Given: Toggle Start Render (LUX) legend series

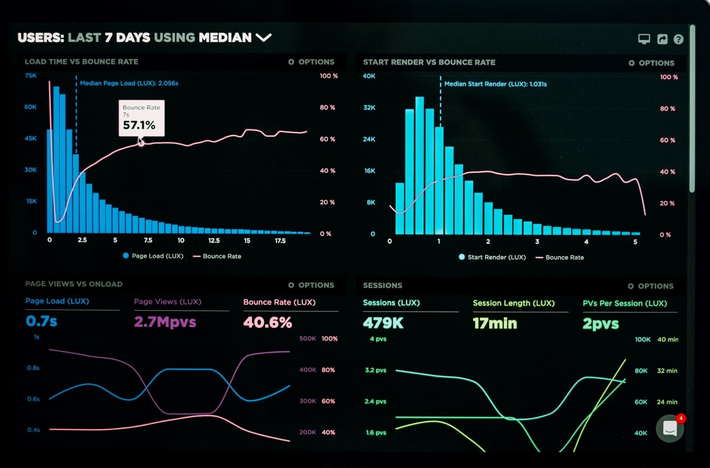Looking at the screenshot, I should pos(492,257).
